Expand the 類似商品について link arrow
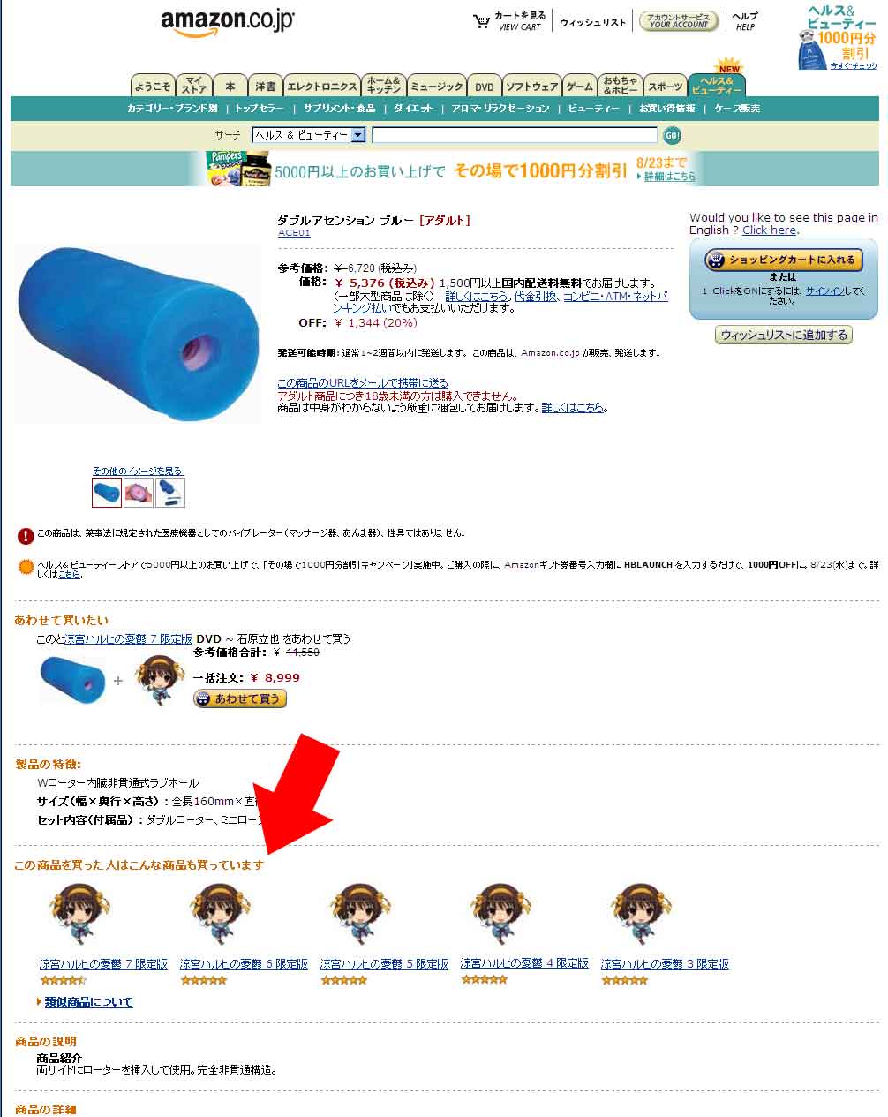Image resolution: width=888 pixels, height=1117 pixels. [39, 1001]
